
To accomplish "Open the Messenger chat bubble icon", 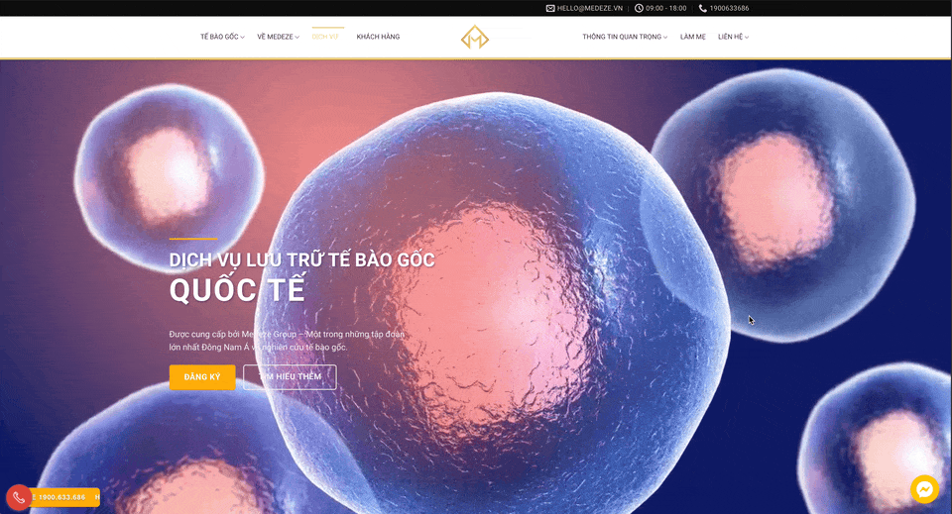I will tap(924, 489).
